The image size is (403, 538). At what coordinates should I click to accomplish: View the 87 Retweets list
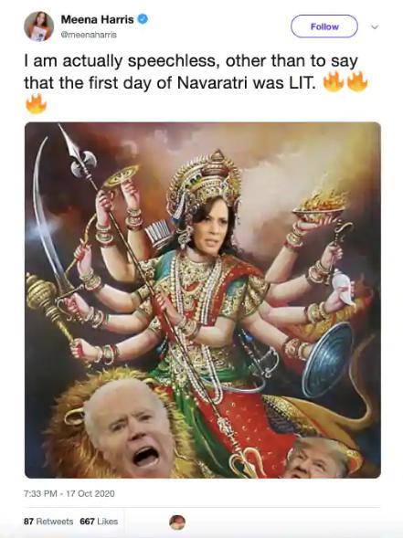[x=48, y=522]
